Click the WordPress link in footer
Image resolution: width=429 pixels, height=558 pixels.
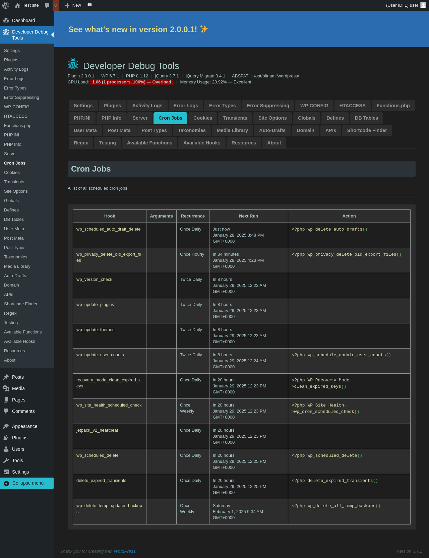point(124,551)
